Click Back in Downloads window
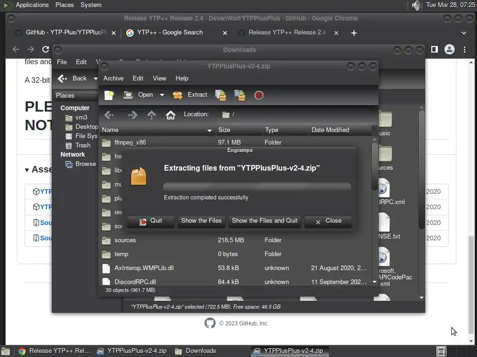 73,78
